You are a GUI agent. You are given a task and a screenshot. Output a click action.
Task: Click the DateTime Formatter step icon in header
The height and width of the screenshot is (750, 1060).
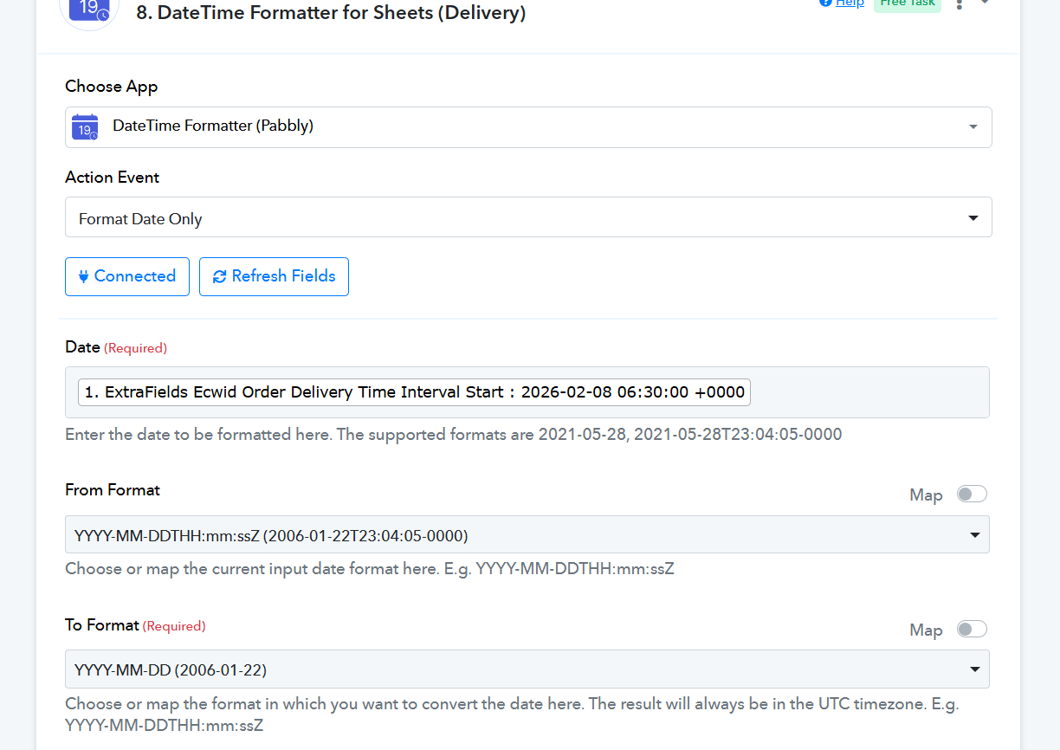pyautogui.click(x=90, y=10)
